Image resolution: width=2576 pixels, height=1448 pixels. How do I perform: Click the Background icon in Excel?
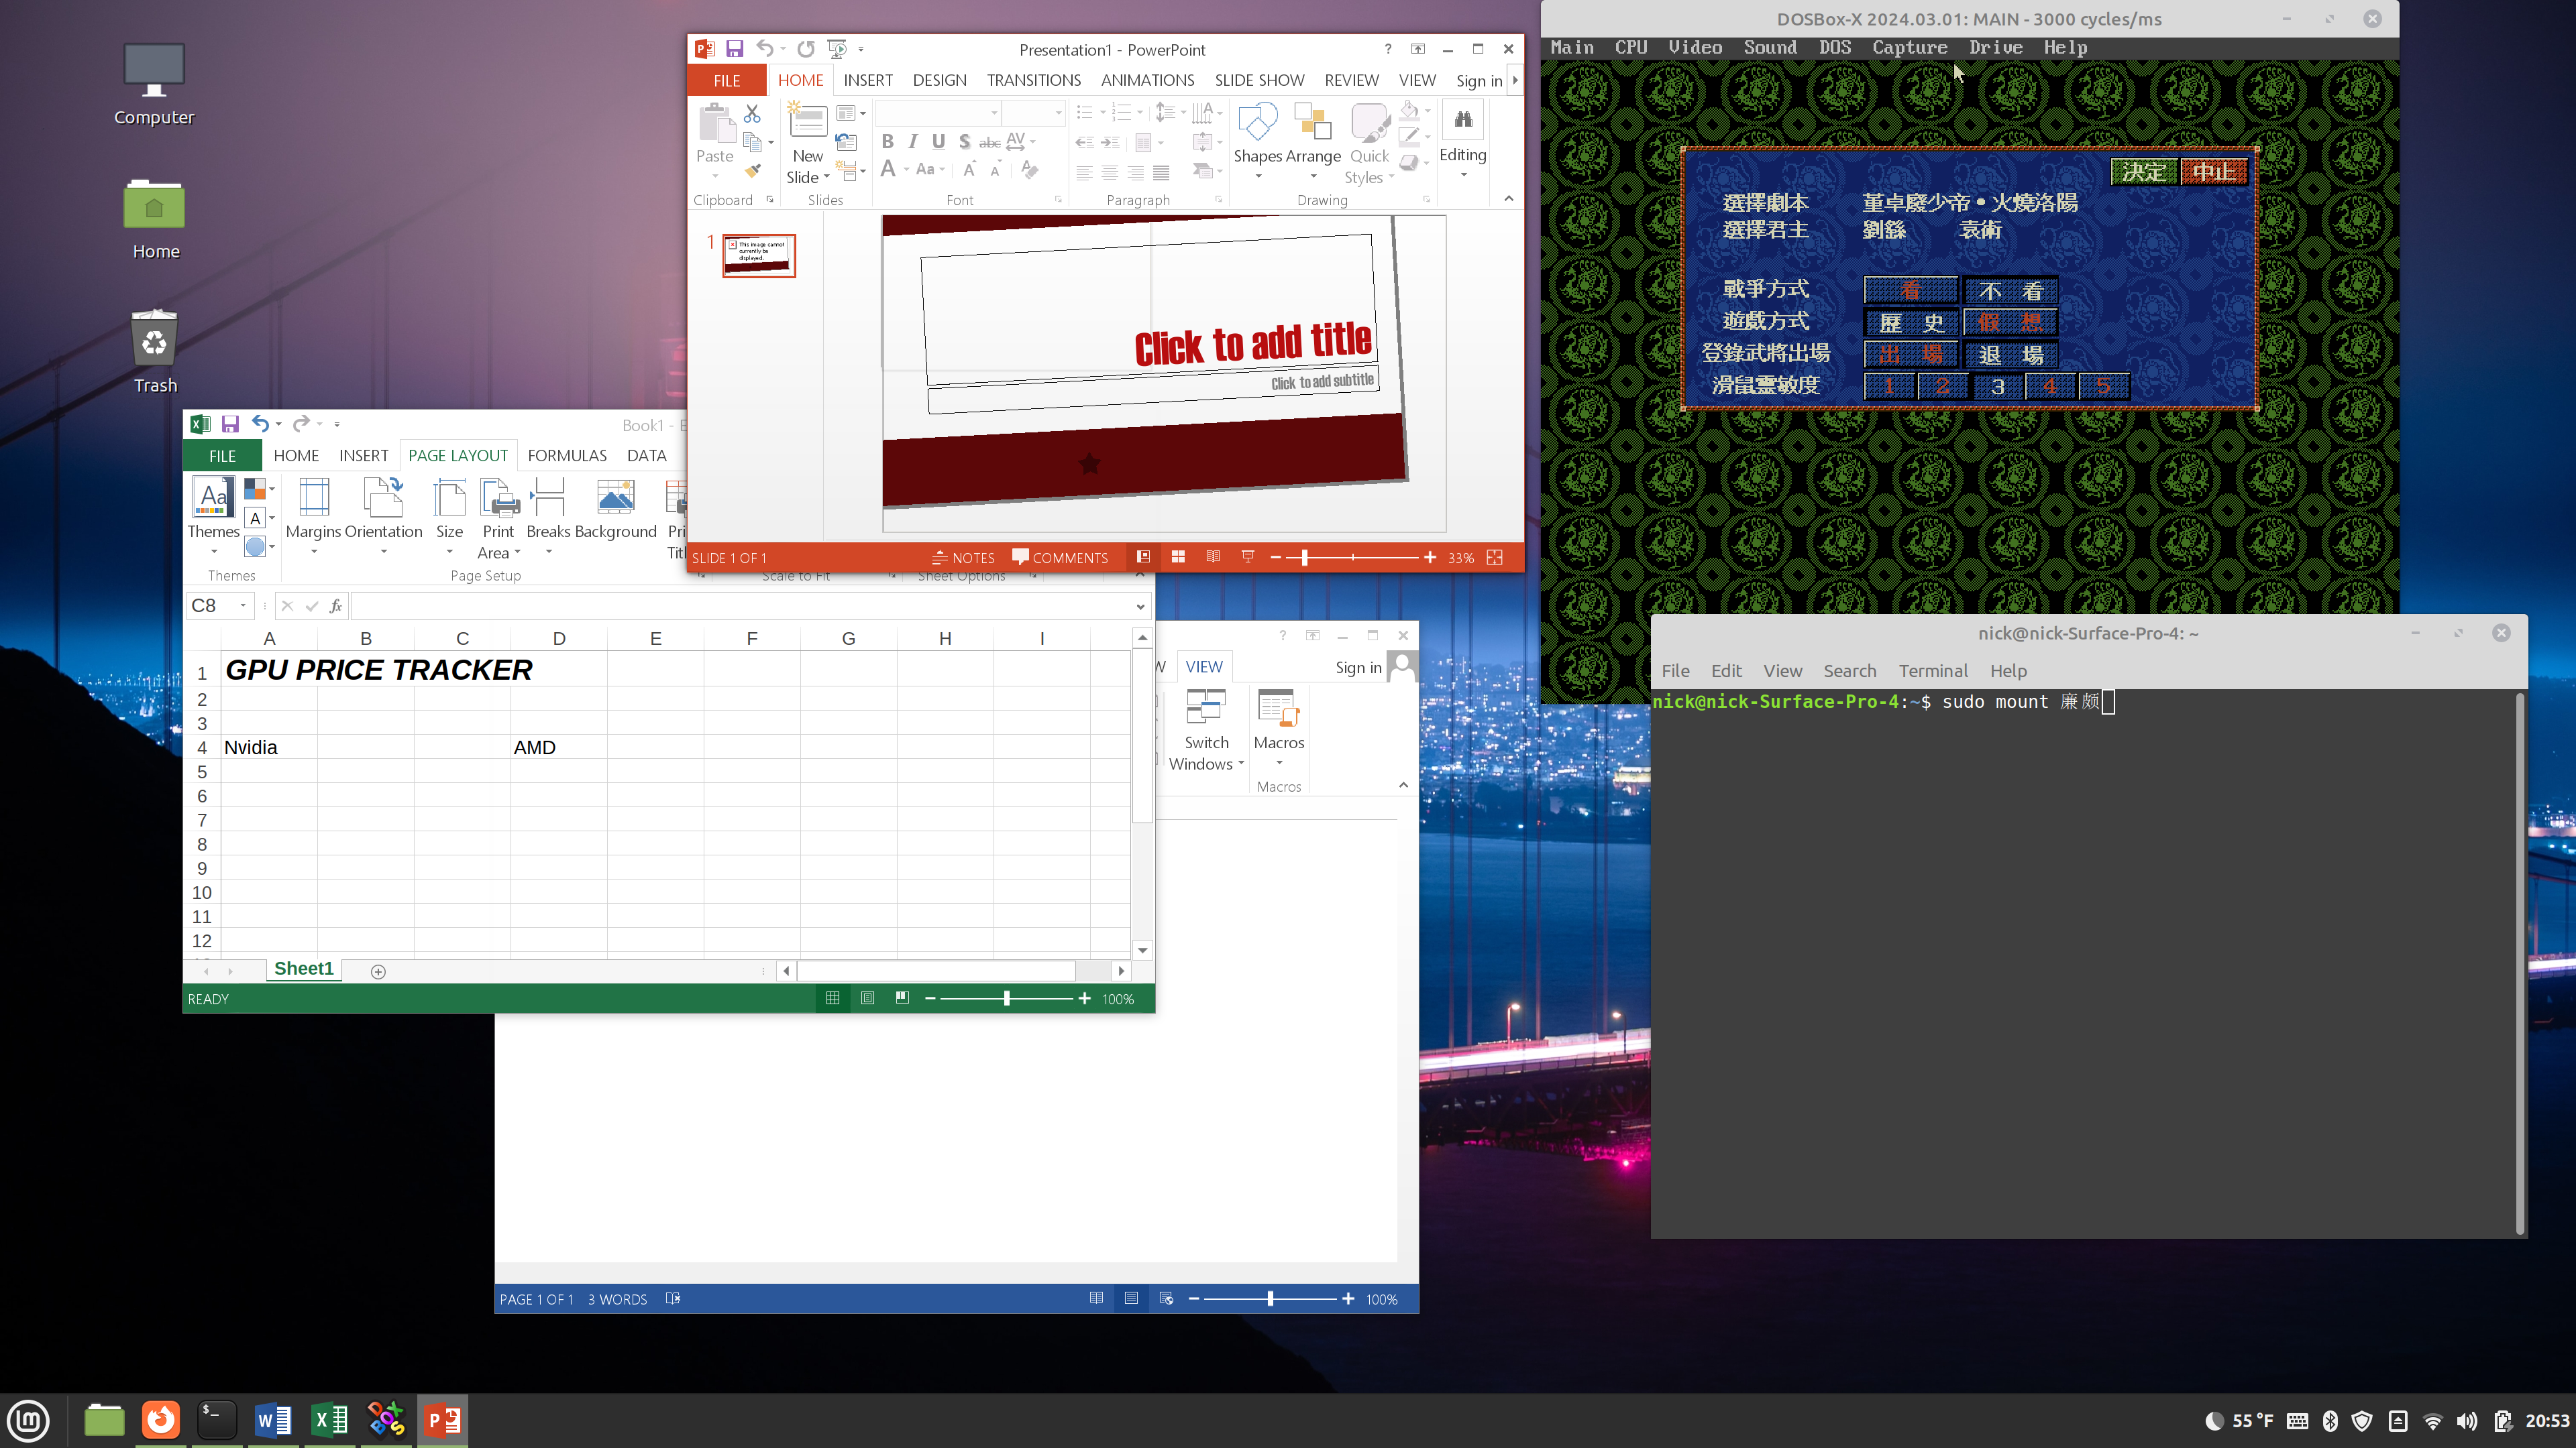[615, 497]
